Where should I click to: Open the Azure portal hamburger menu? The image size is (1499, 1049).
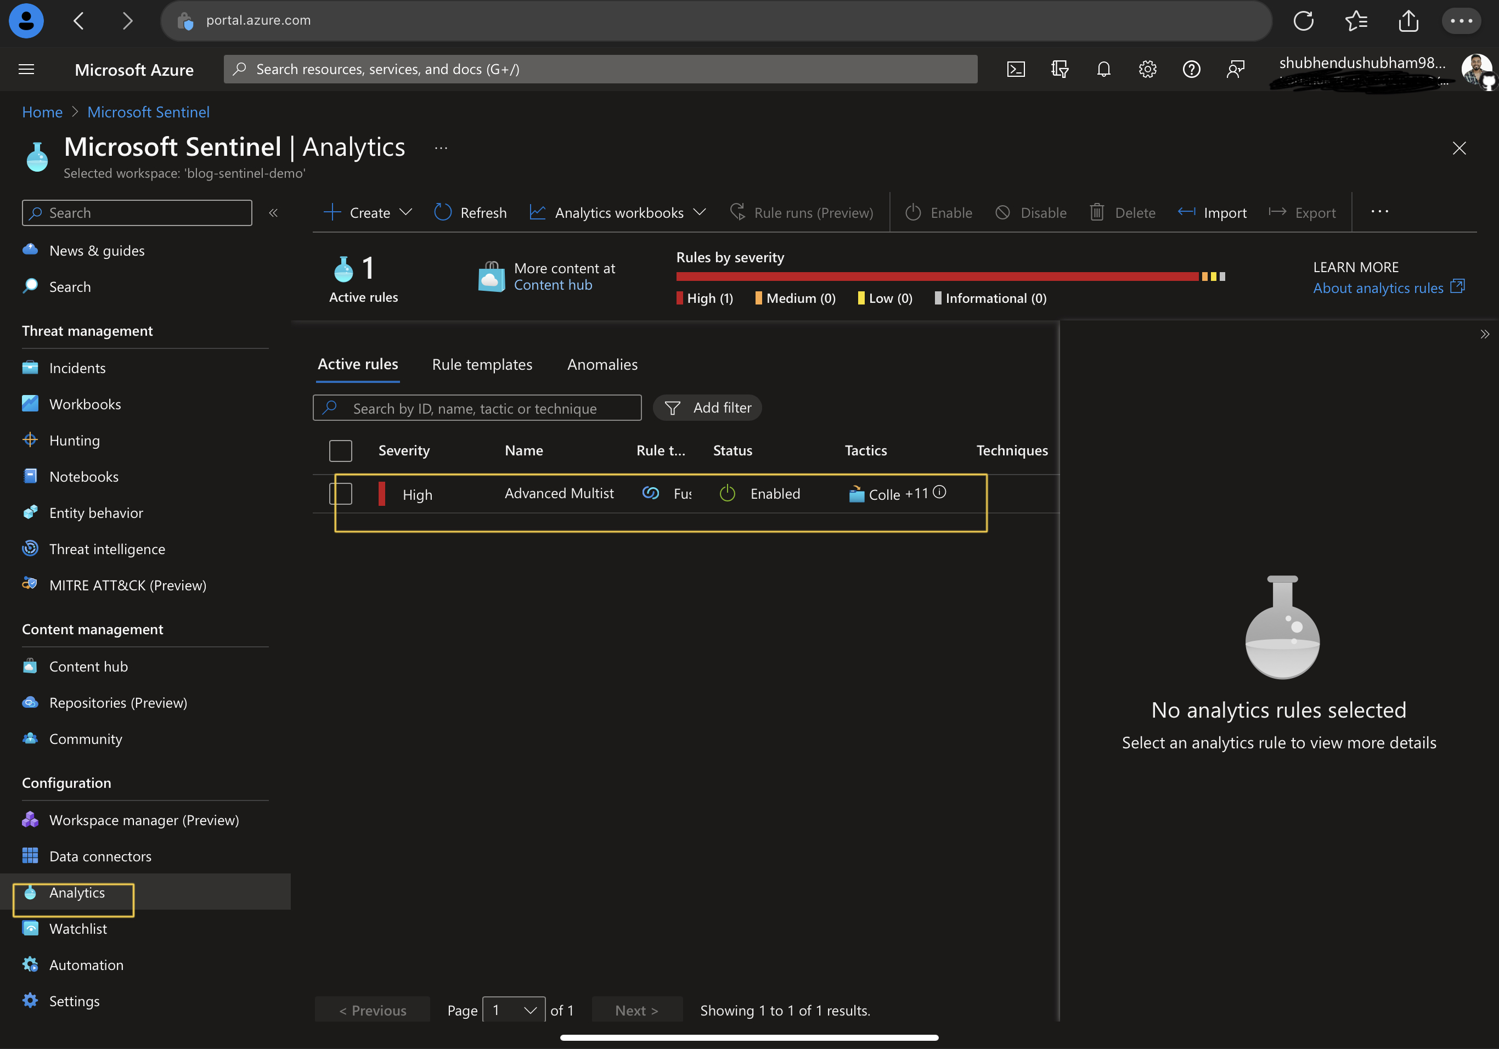pyautogui.click(x=26, y=69)
